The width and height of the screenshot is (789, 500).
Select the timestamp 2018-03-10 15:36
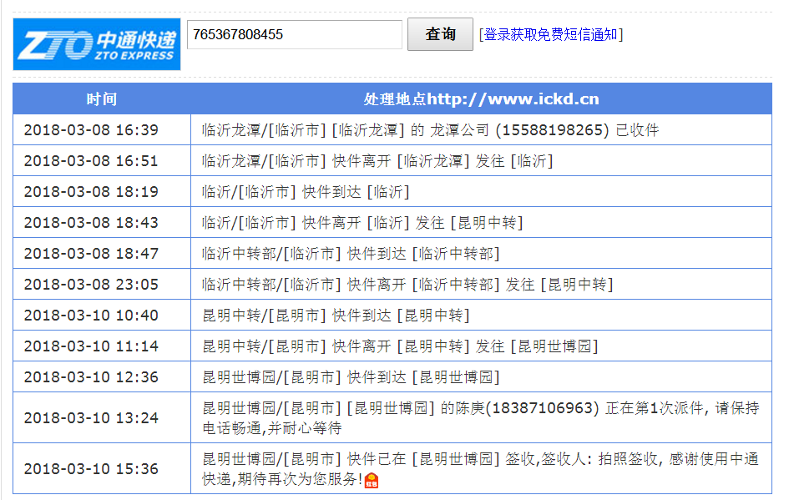coord(91,469)
